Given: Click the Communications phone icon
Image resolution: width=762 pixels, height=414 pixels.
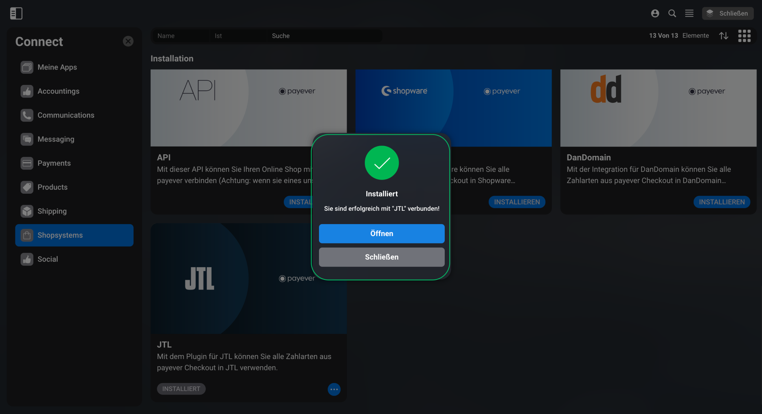Looking at the screenshot, I should 27,115.
